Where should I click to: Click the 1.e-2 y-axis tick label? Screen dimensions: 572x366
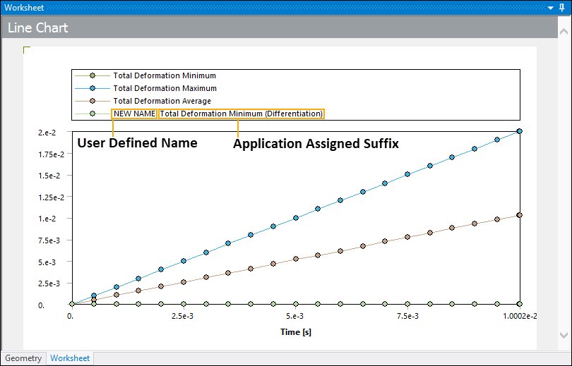point(47,219)
